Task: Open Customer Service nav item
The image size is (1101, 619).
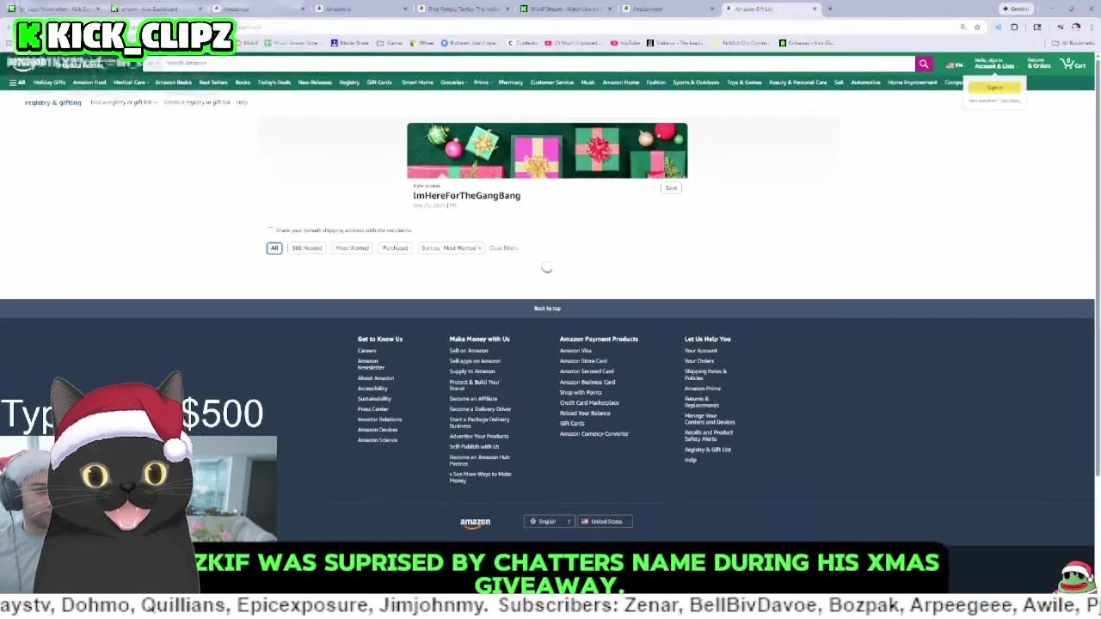Action: [552, 83]
